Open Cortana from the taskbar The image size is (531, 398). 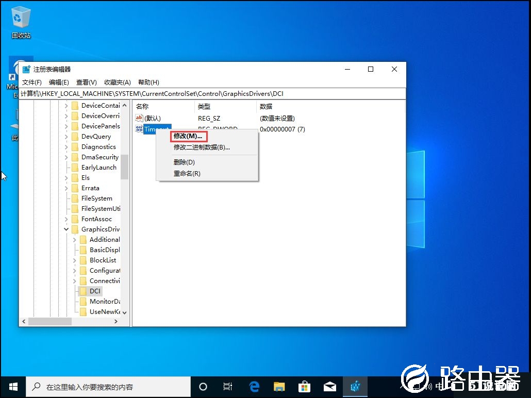[x=203, y=387]
